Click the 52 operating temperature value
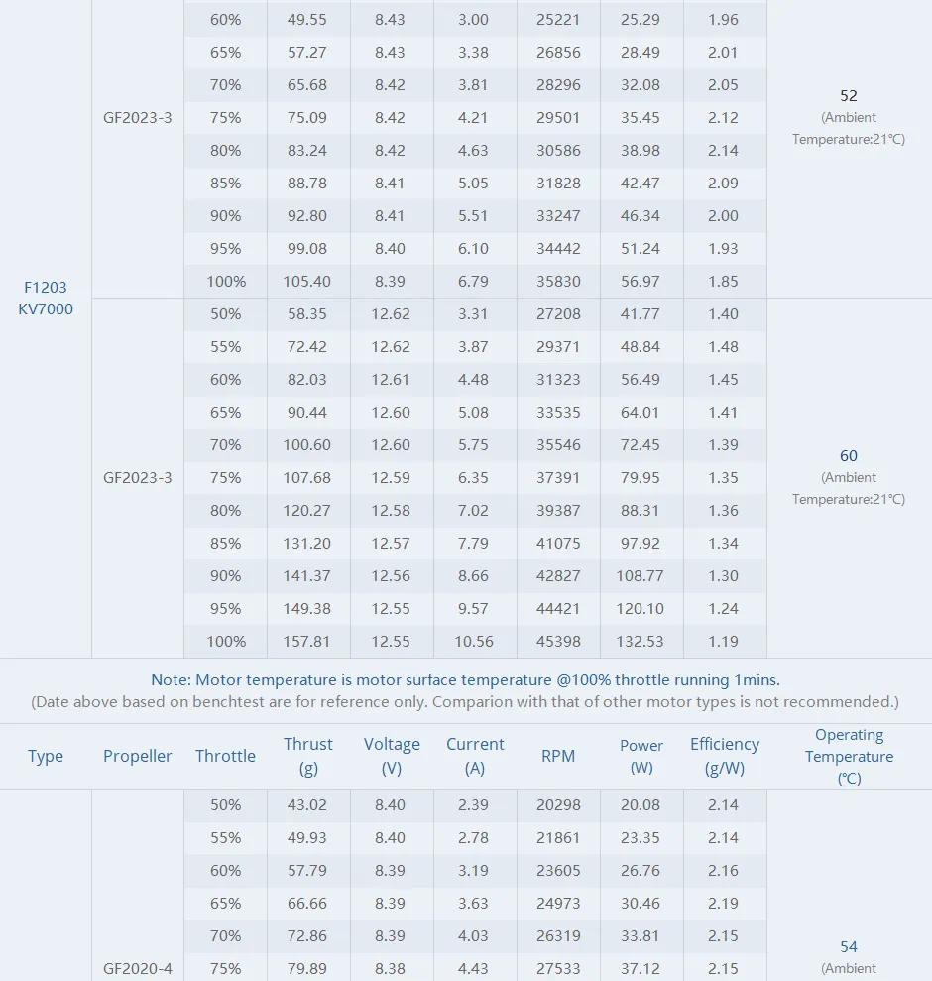This screenshot has height=981, width=932. click(x=849, y=96)
